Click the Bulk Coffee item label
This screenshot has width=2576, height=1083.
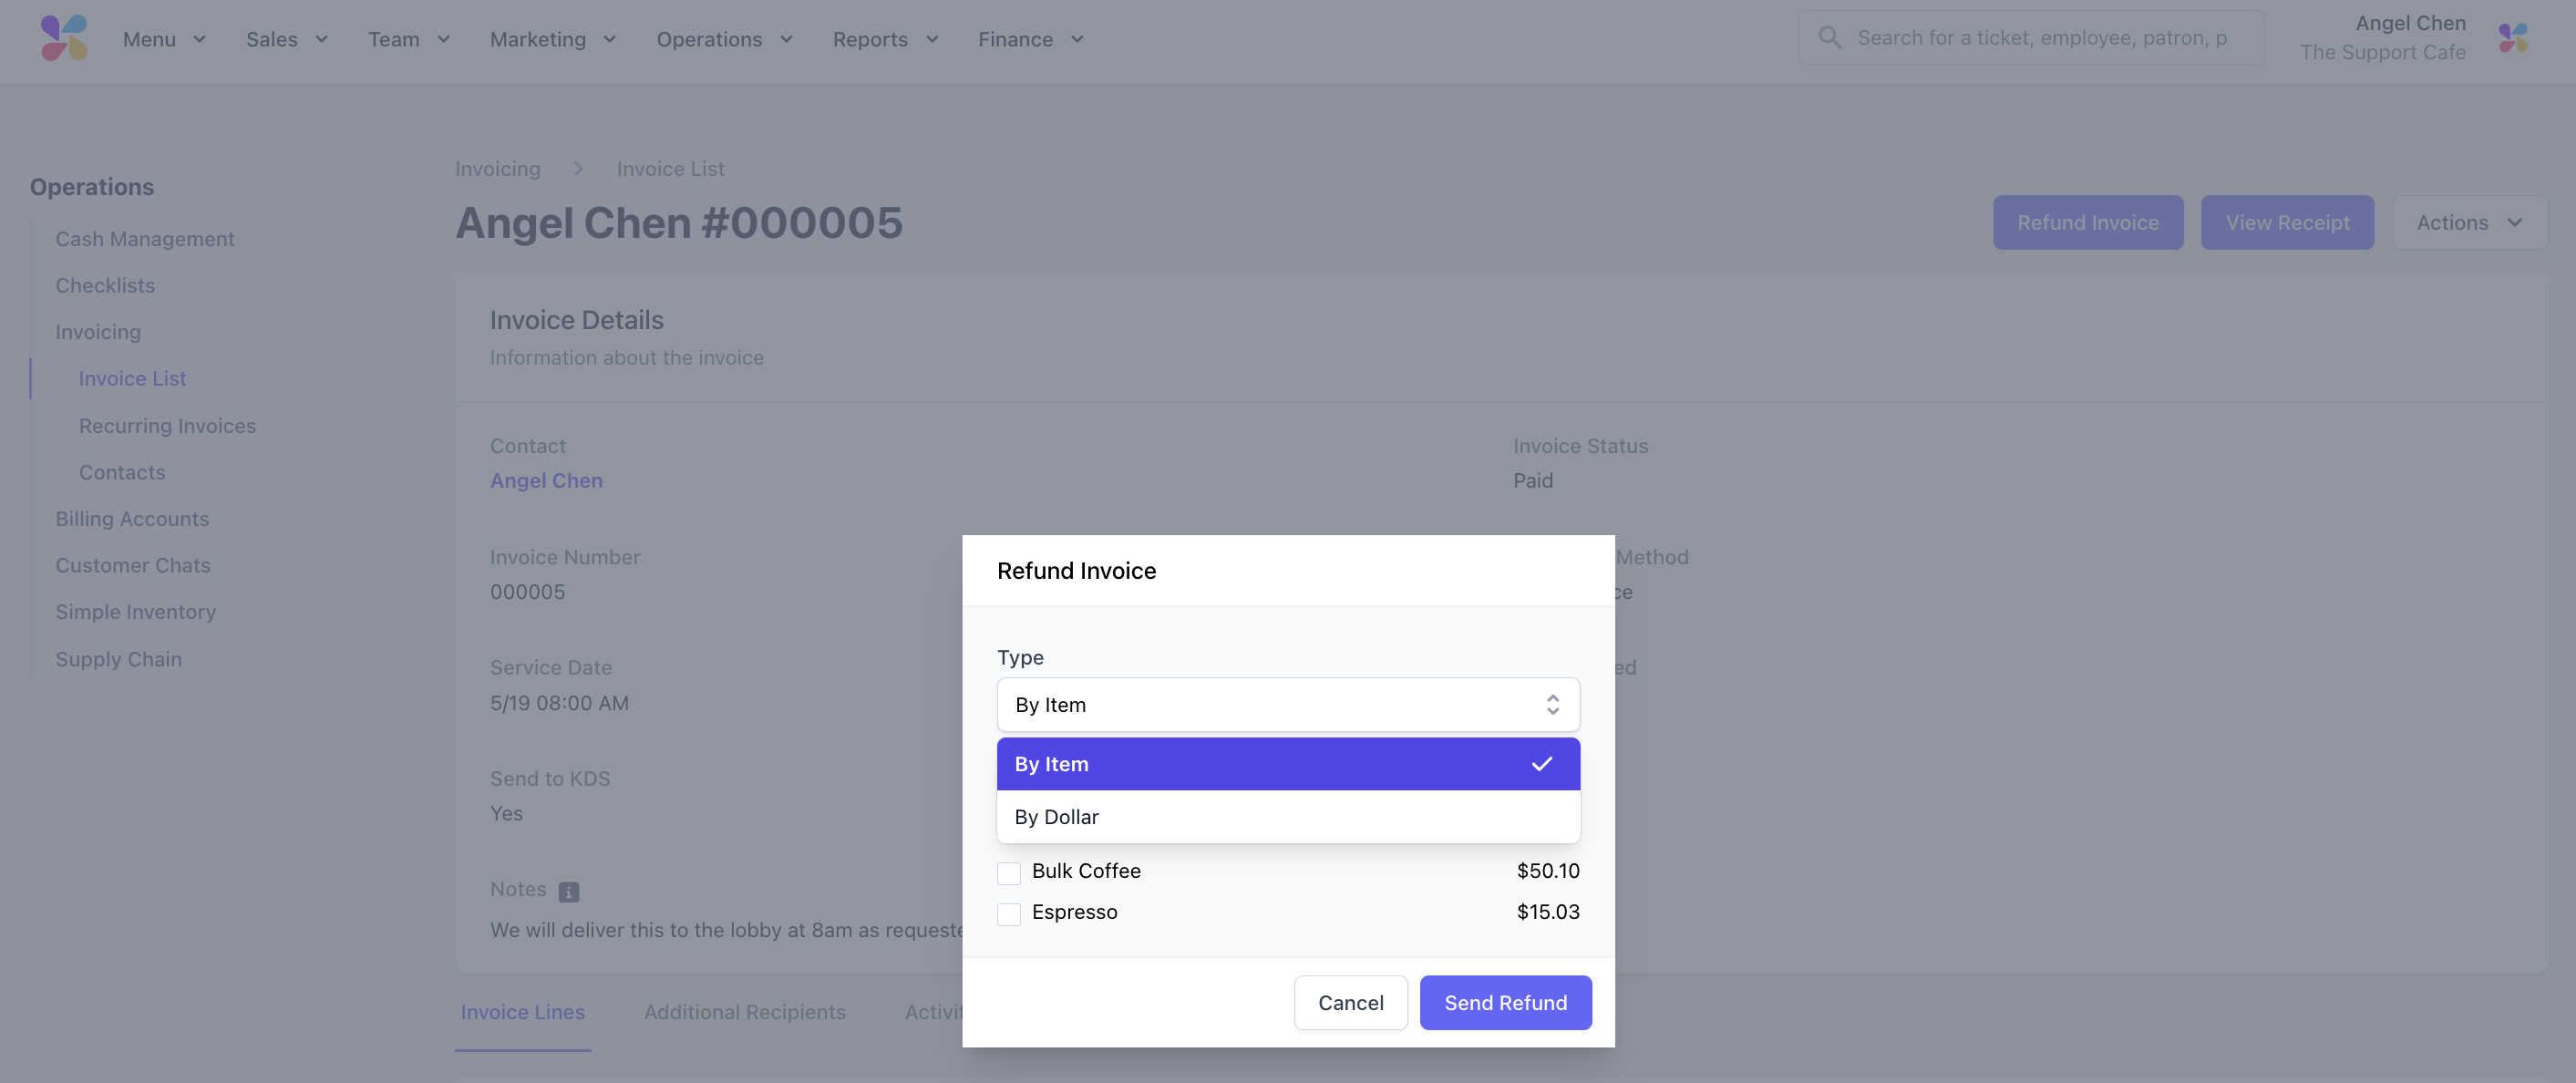[1086, 871]
